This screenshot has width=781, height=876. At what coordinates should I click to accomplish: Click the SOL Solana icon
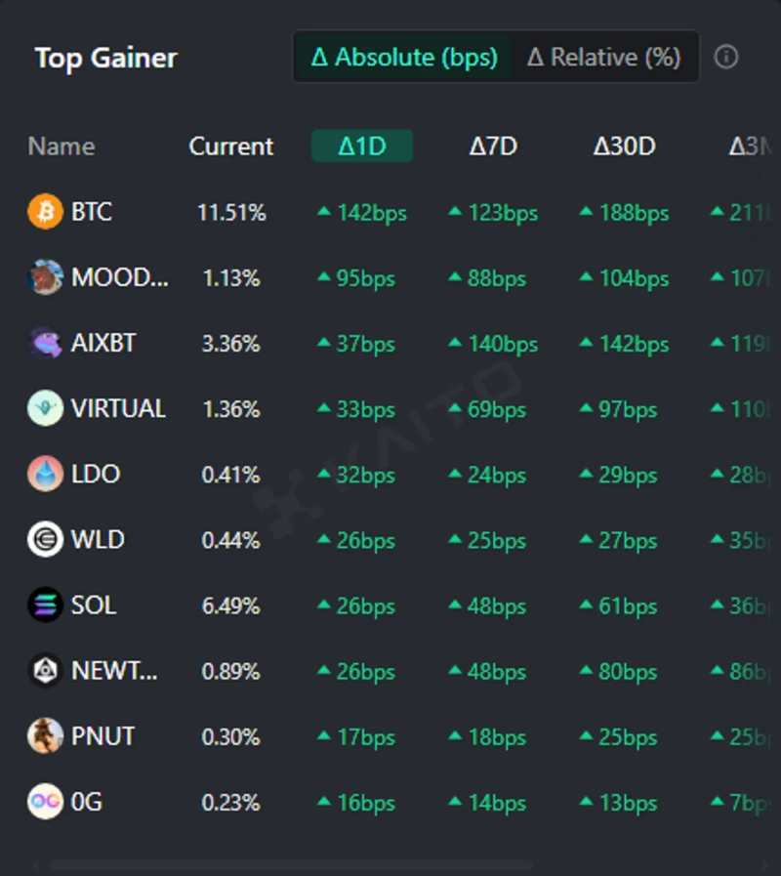[45, 605]
